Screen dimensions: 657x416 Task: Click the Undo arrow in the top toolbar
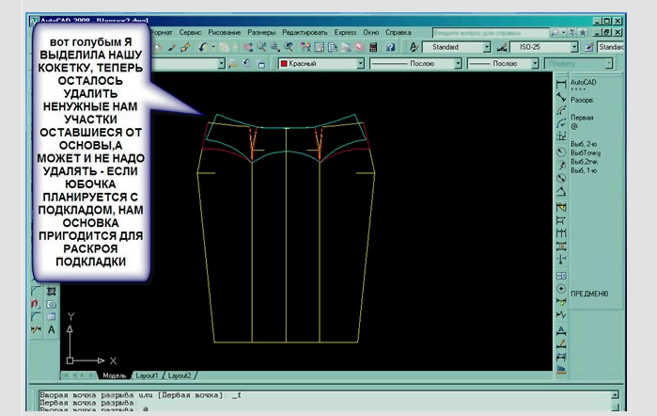[204, 46]
